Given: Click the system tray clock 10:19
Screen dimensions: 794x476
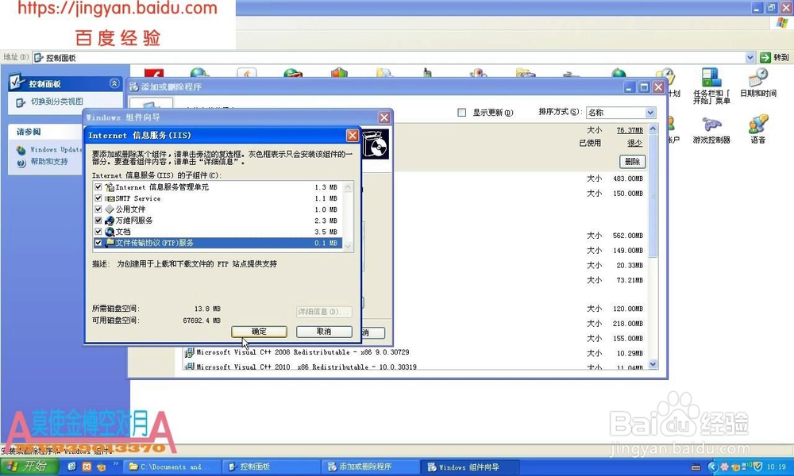Looking at the screenshot, I should 777,467.
